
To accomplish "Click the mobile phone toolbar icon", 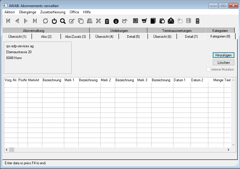I will (197, 21).
